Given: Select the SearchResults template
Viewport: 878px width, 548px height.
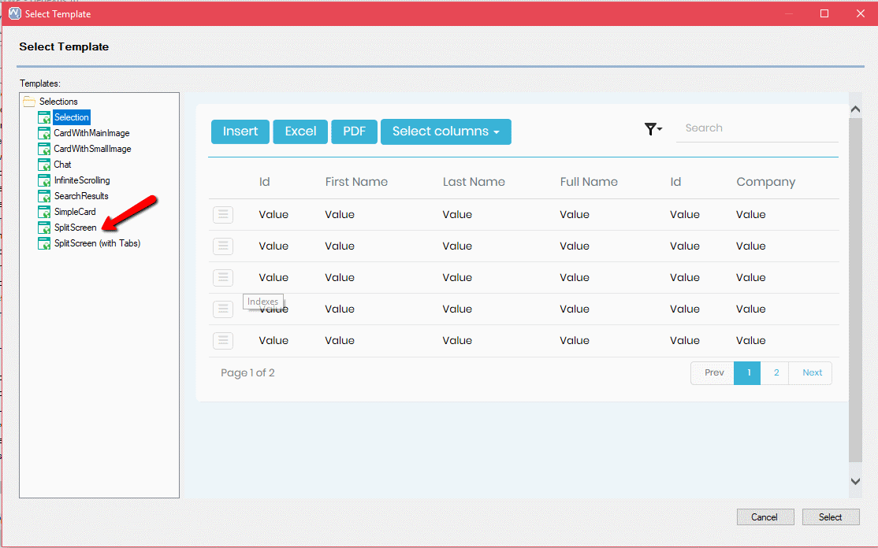Looking at the screenshot, I should click(x=81, y=196).
